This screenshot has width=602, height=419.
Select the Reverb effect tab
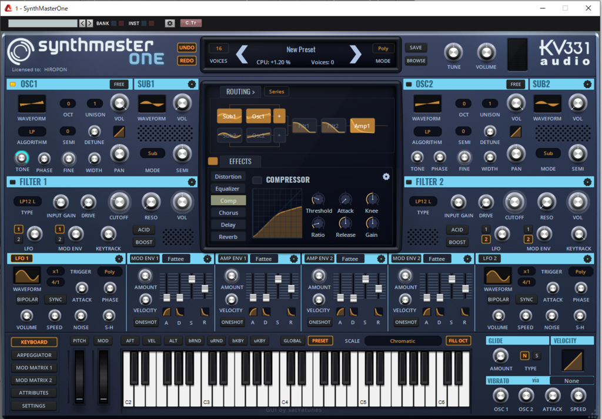(x=228, y=237)
